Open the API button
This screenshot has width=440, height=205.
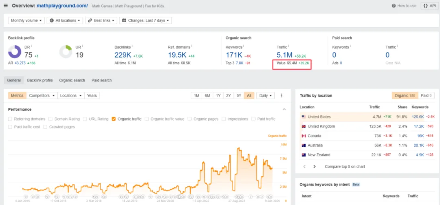pyautogui.click(x=429, y=6)
